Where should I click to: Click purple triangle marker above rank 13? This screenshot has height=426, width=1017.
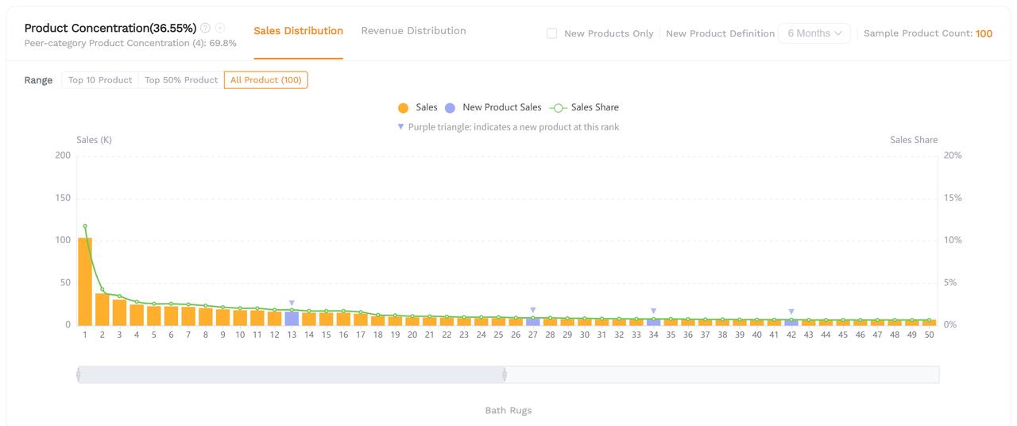coord(292,303)
